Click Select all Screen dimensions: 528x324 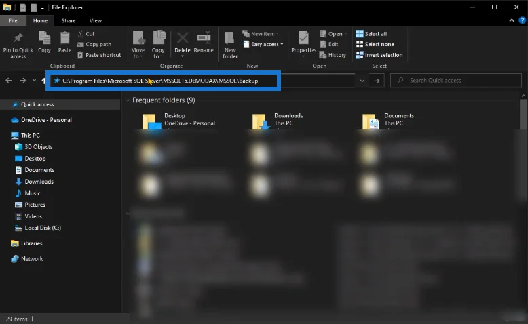point(372,34)
